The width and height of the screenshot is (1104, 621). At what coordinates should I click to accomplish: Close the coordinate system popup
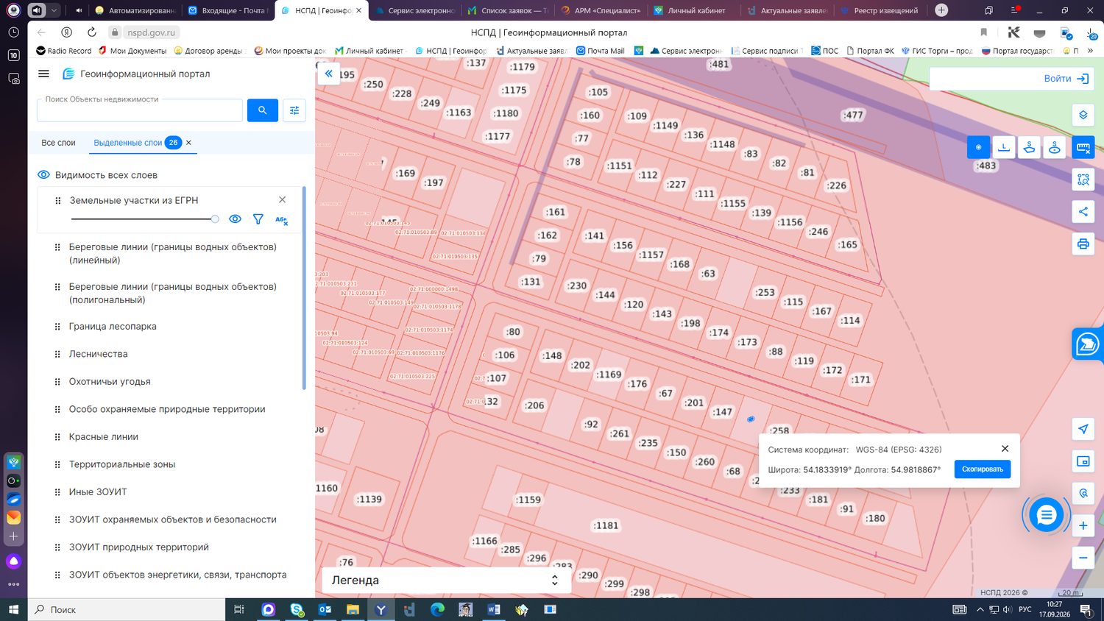point(1005,449)
